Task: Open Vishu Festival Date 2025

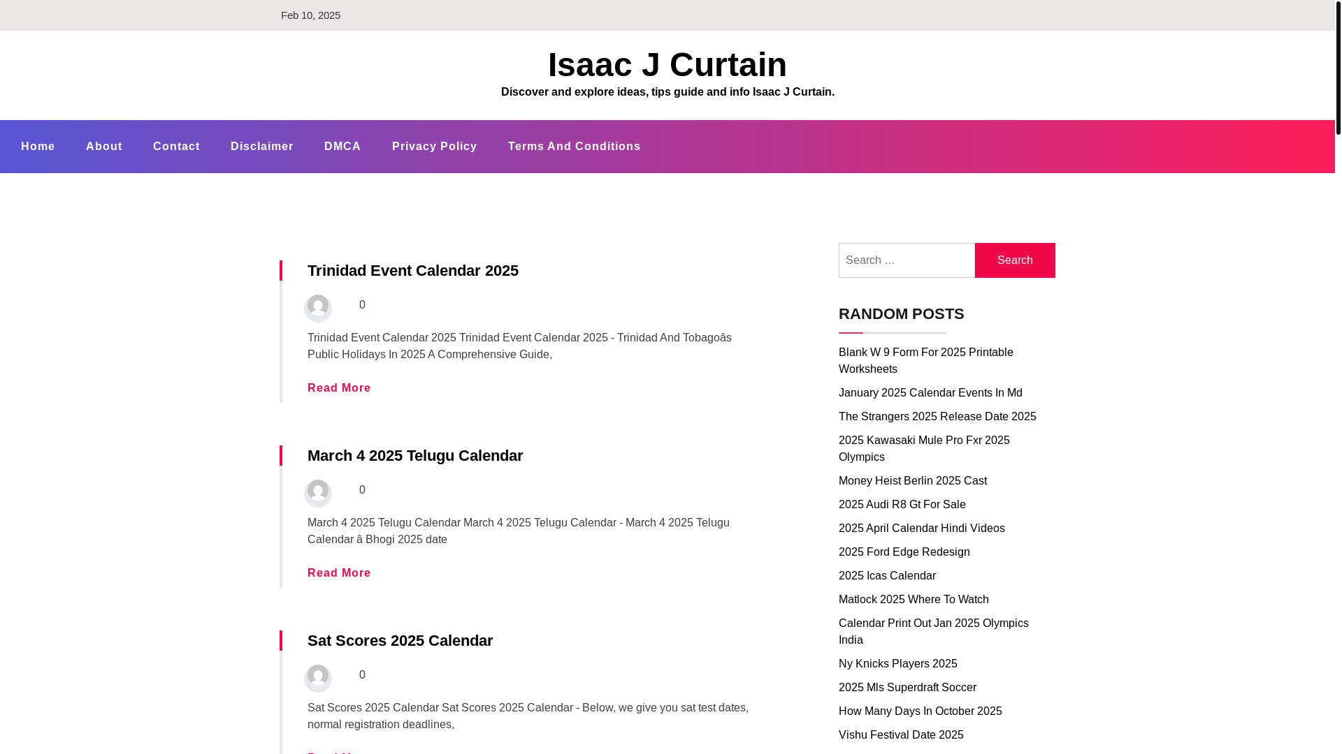Action: click(x=901, y=735)
